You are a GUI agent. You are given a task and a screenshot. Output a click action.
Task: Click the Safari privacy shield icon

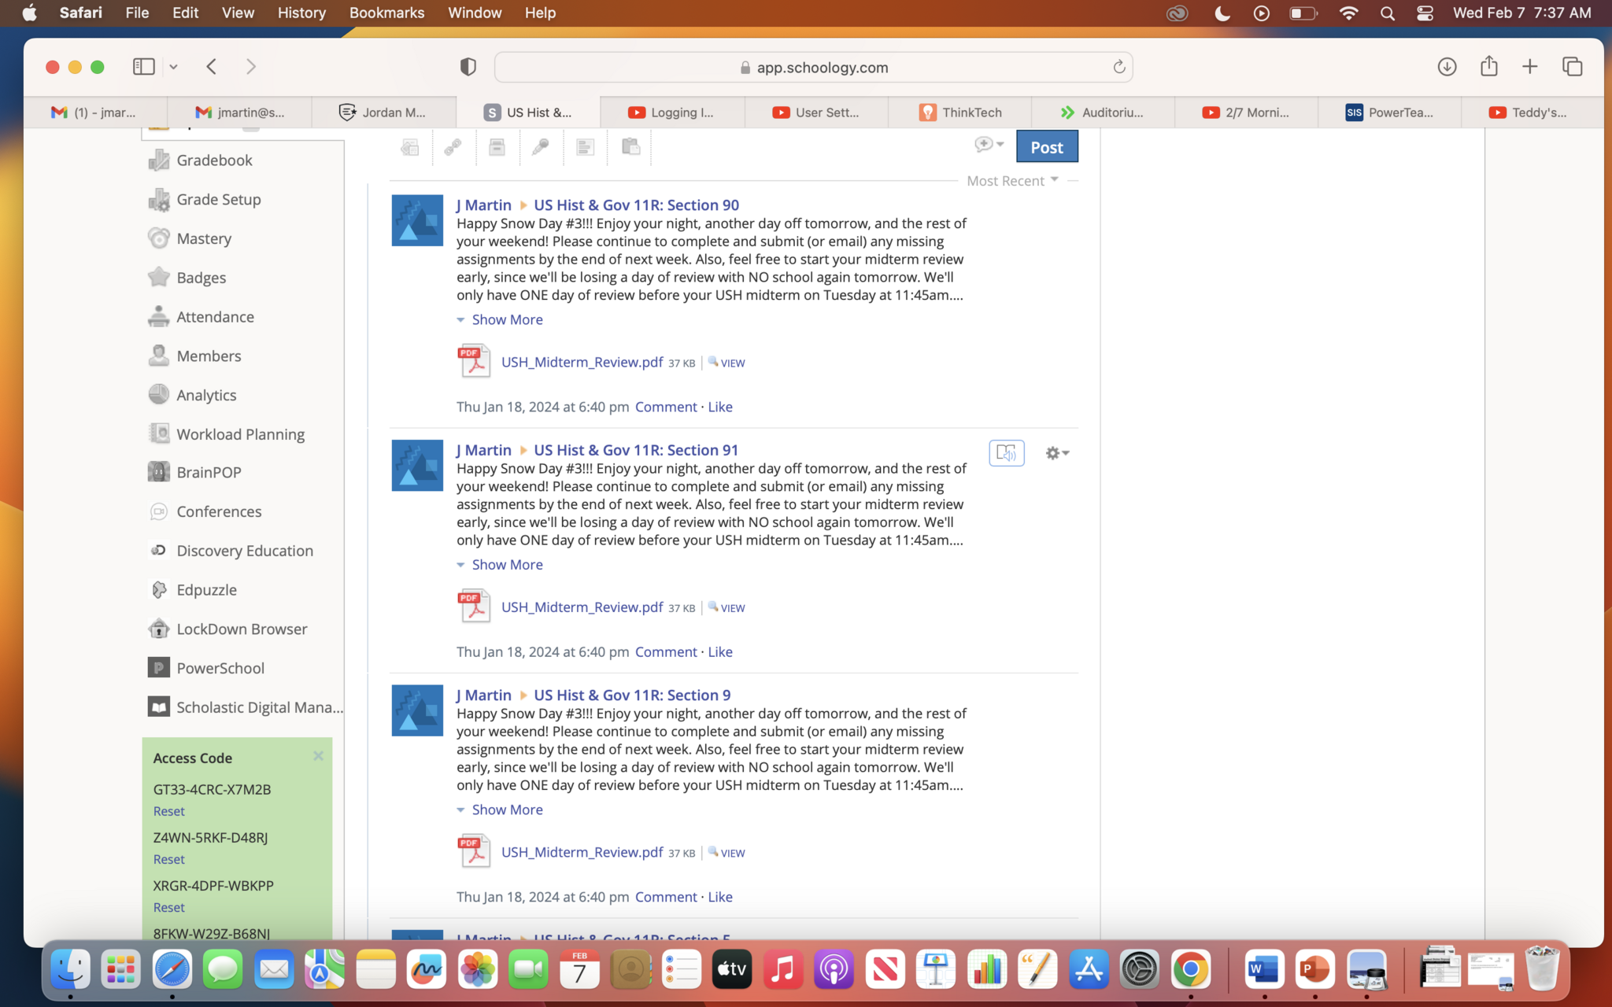click(468, 67)
